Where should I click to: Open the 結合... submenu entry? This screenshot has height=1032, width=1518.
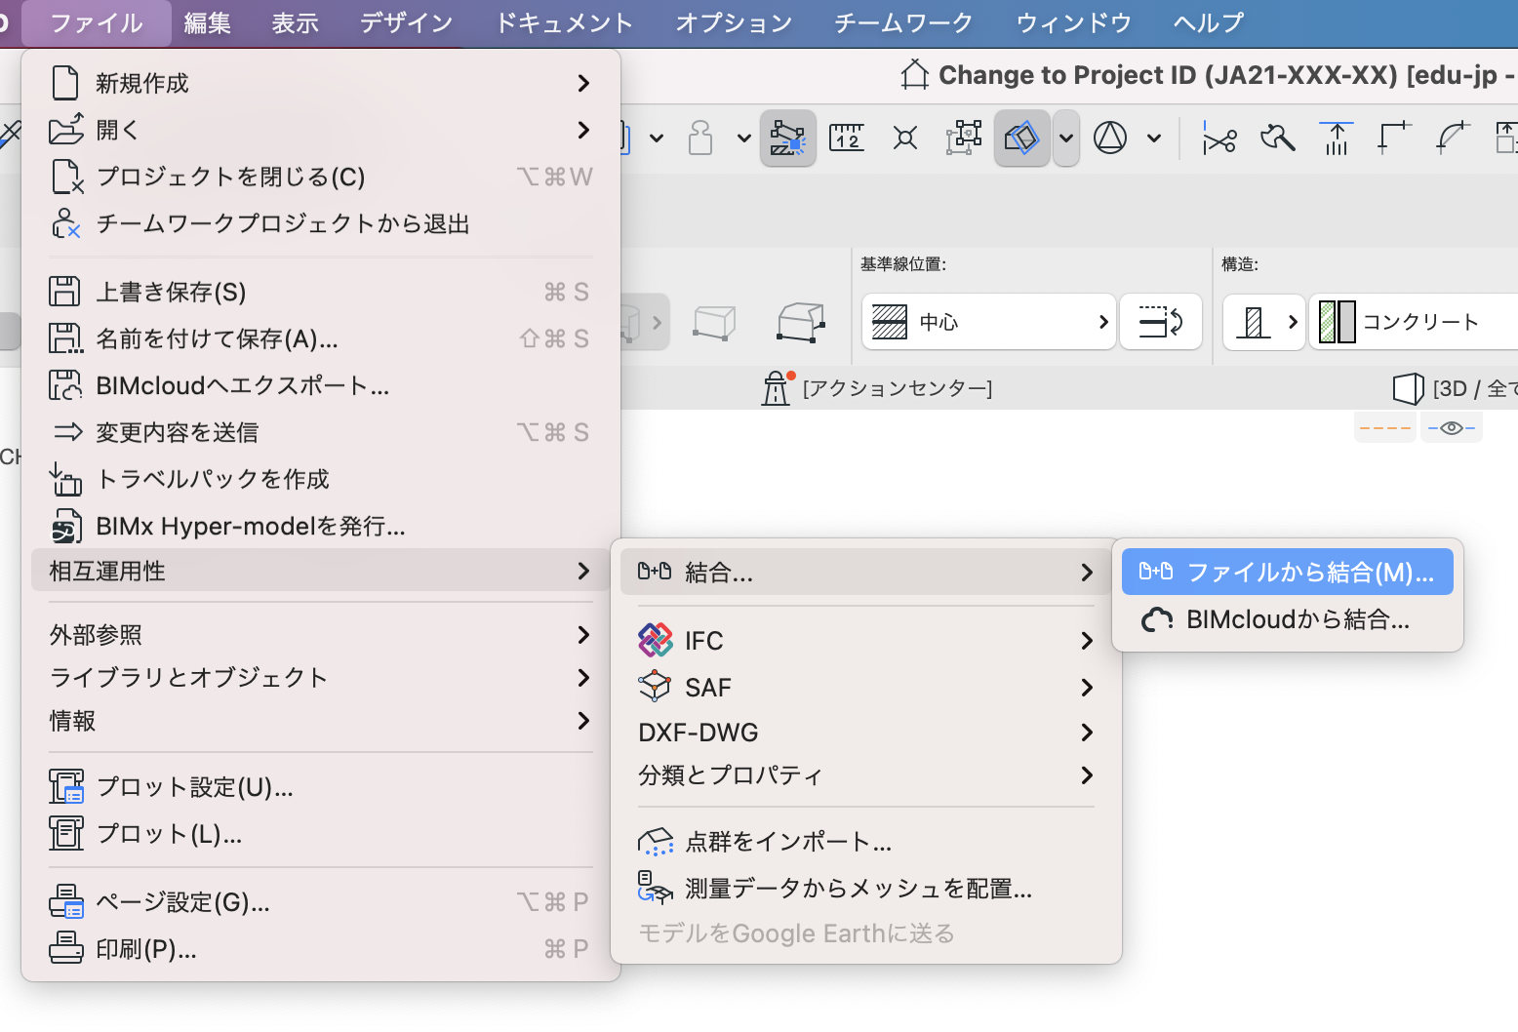[865, 572]
